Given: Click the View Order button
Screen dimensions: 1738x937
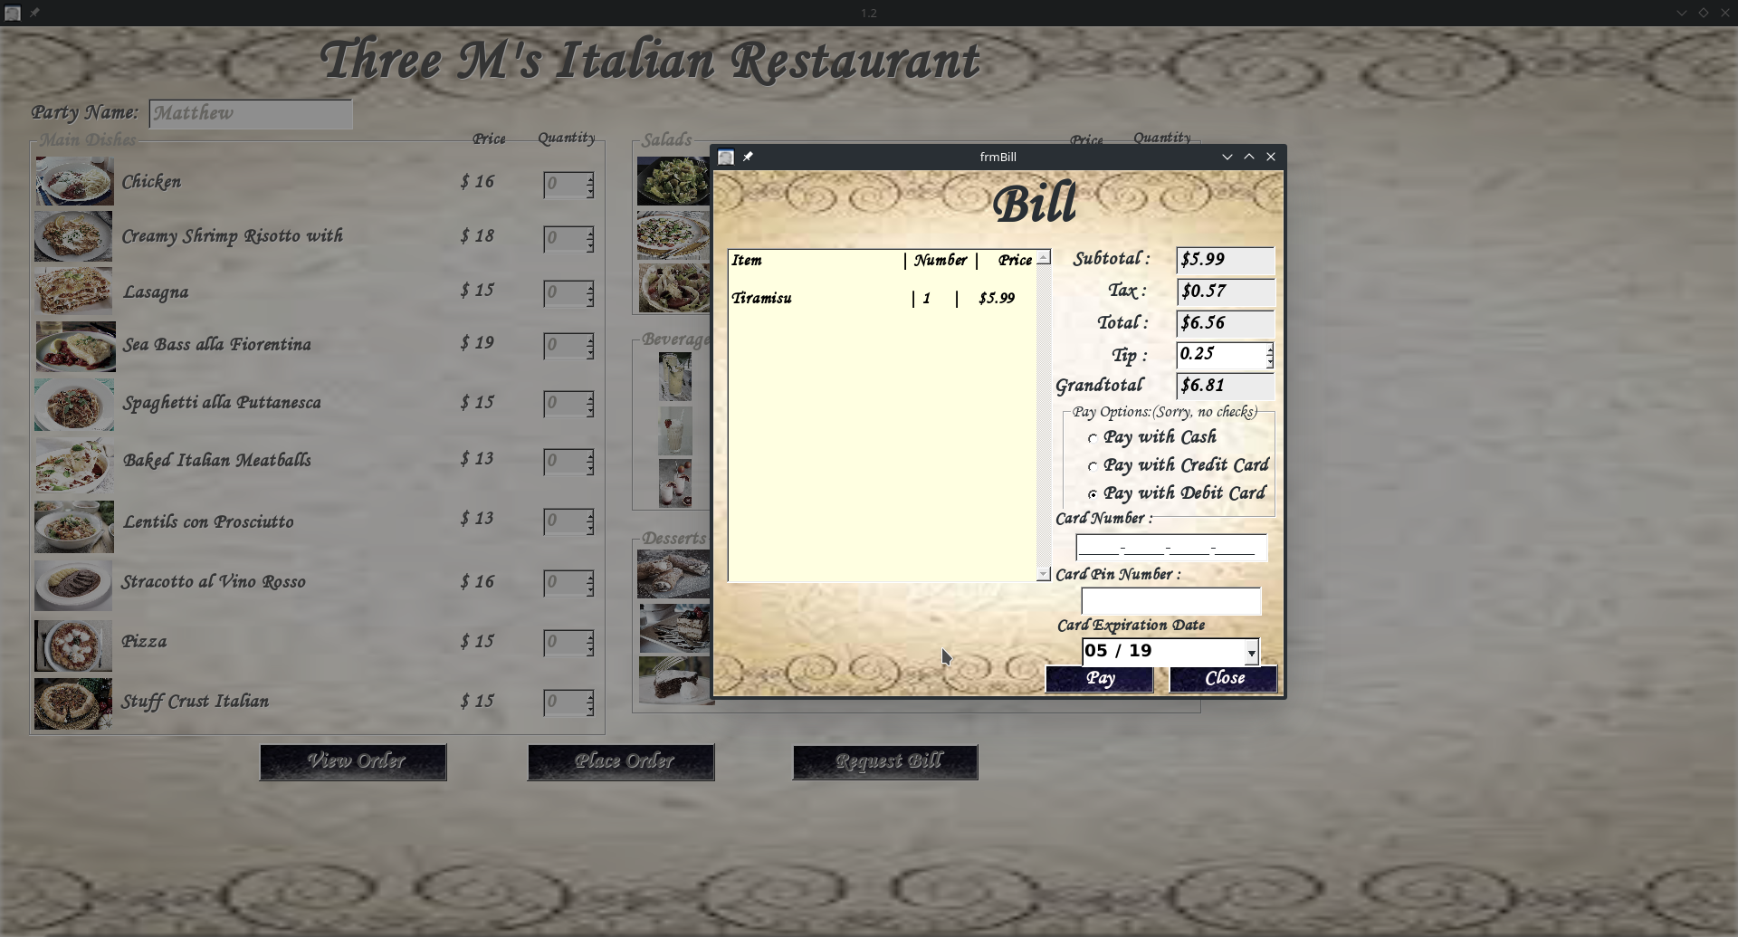Looking at the screenshot, I should [353, 762].
